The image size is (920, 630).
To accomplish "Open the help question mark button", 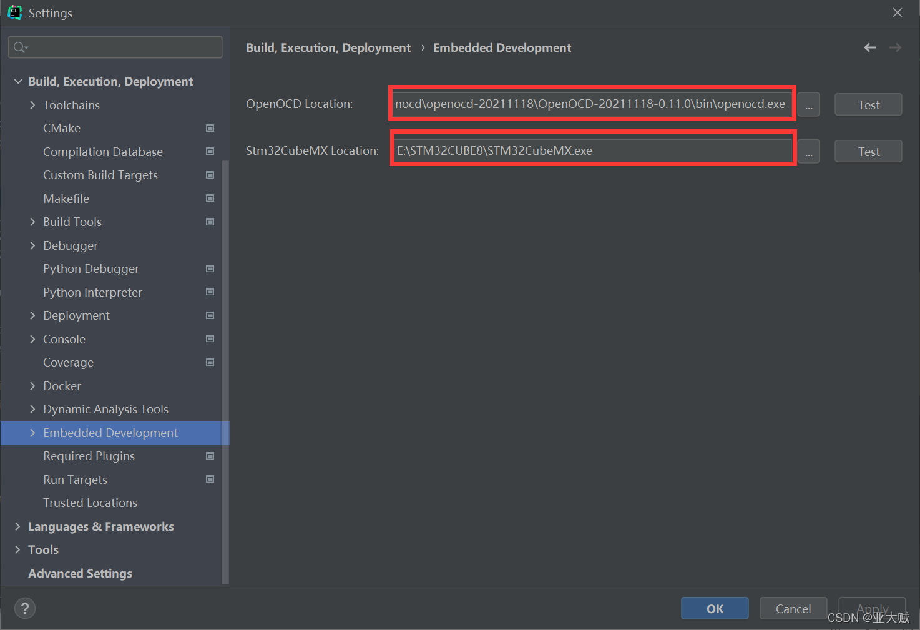I will (25, 608).
